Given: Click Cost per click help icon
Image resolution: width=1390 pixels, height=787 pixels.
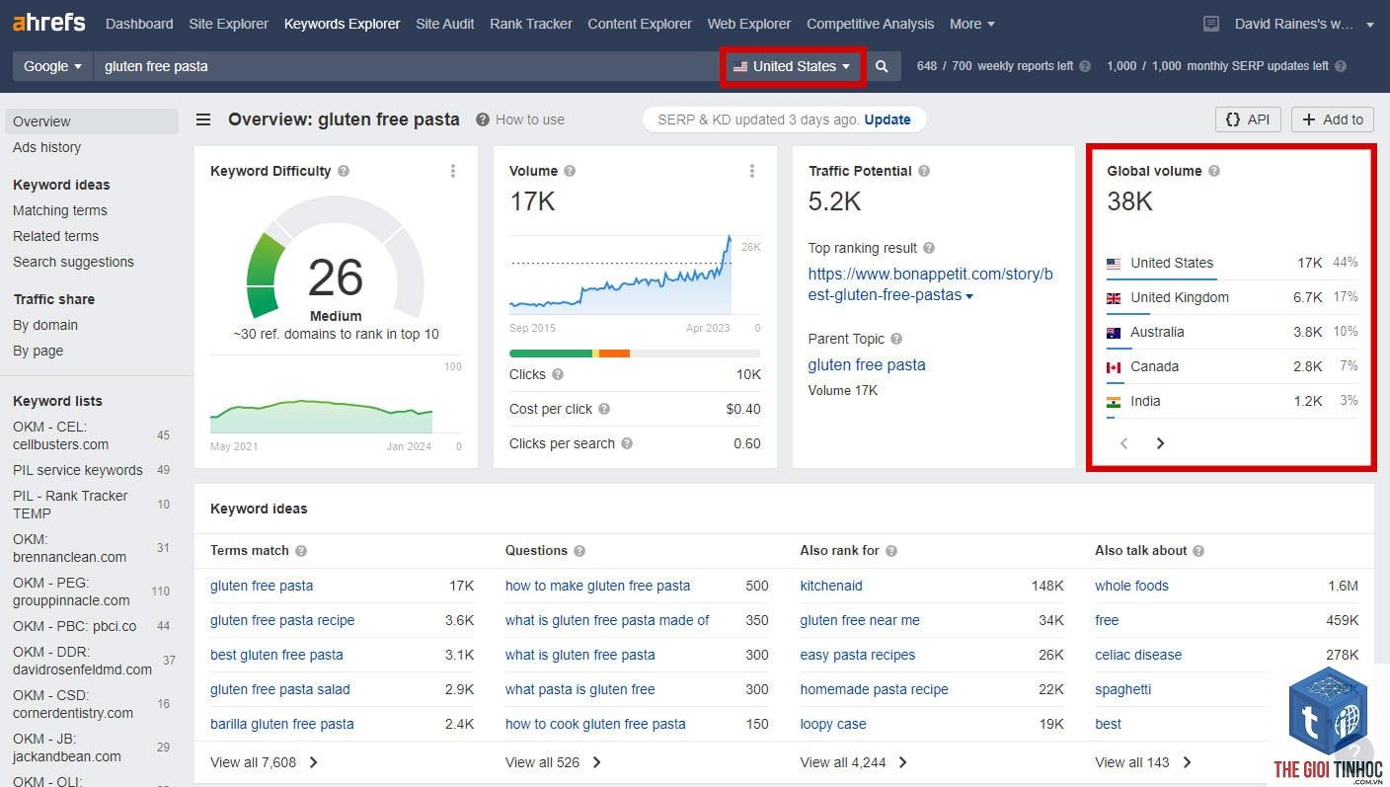Looking at the screenshot, I should pos(604,409).
